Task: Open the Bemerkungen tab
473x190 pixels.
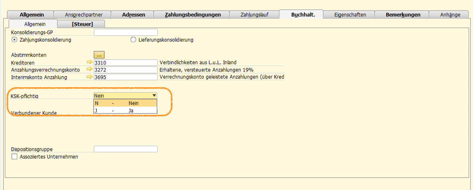Action: click(x=403, y=15)
